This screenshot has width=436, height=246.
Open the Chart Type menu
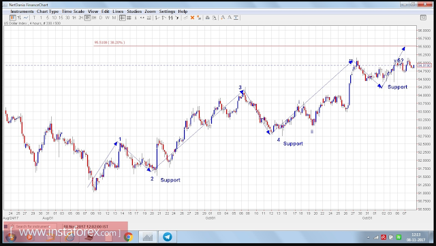click(48, 12)
